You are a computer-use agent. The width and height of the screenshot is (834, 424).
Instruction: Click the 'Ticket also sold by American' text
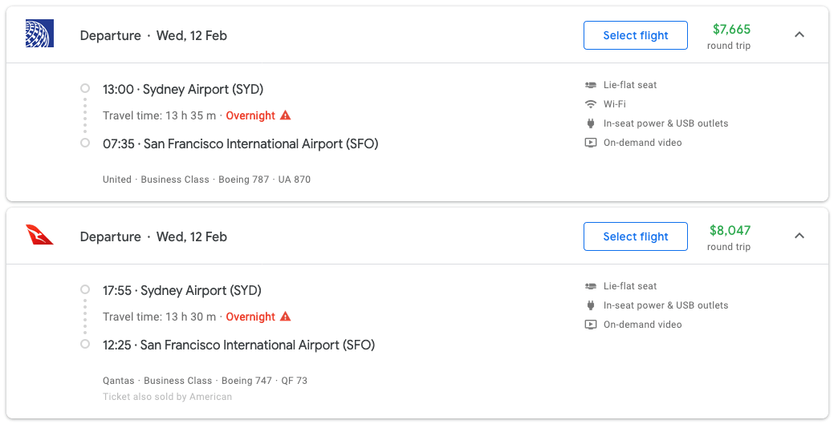(x=167, y=397)
